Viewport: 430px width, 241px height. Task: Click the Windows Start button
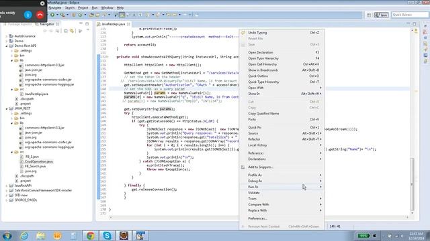tap(7, 236)
